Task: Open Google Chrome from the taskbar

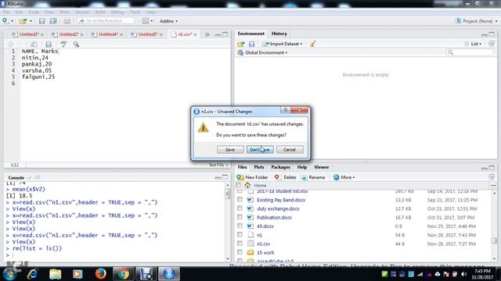Action: [x=123, y=274]
